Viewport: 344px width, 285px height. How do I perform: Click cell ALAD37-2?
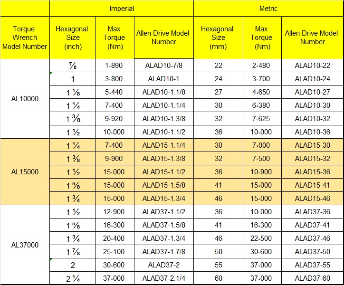[164, 265]
